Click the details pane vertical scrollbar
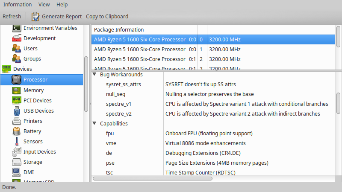The image size is (342, 192). point(338,103)
